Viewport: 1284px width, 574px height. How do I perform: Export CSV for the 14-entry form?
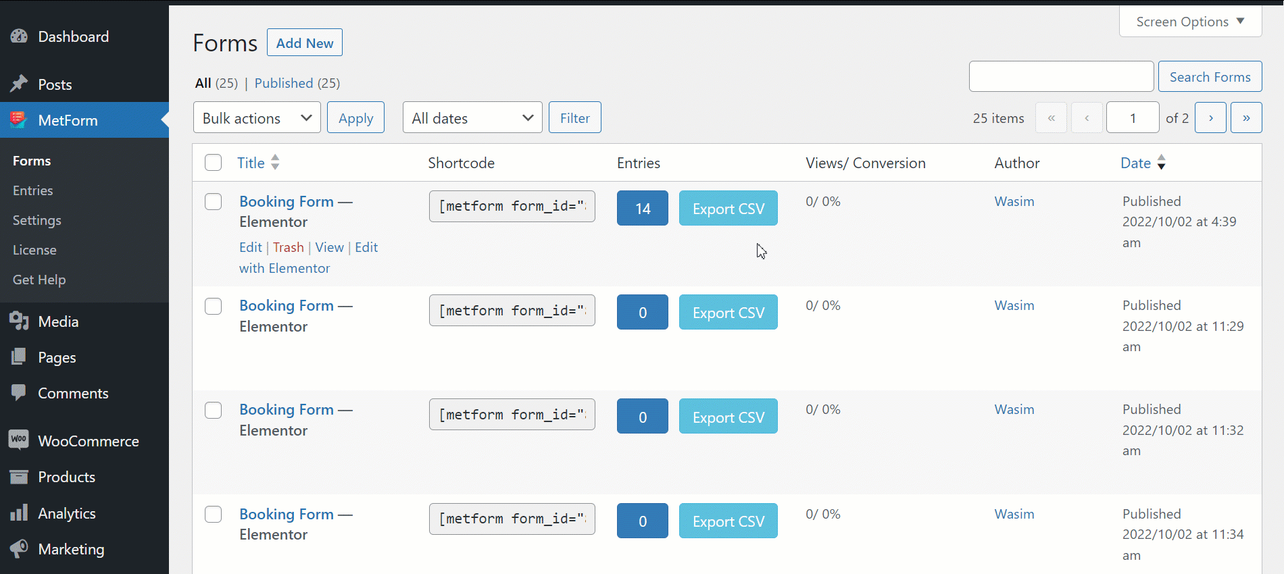728,208
